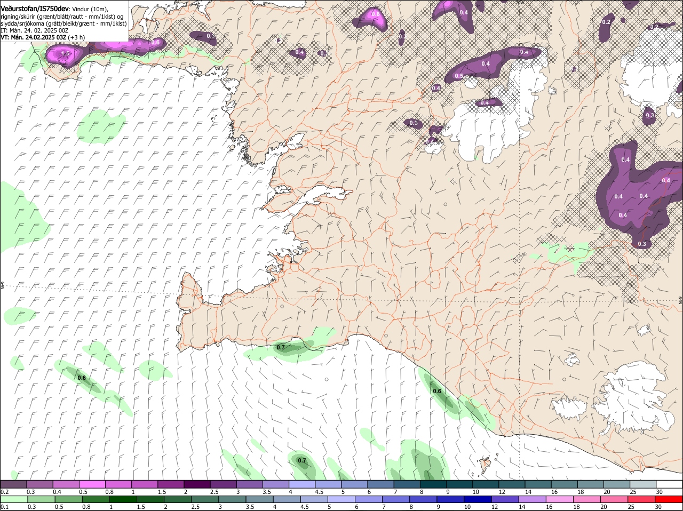Click the 0.8 value in the pink snow cell
This screenshot has height=511, width=683.
point(375,14)
